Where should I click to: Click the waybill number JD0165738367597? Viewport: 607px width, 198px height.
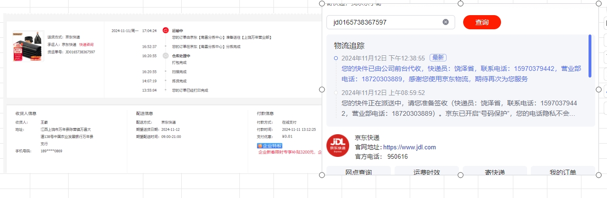tap(80, 52)
